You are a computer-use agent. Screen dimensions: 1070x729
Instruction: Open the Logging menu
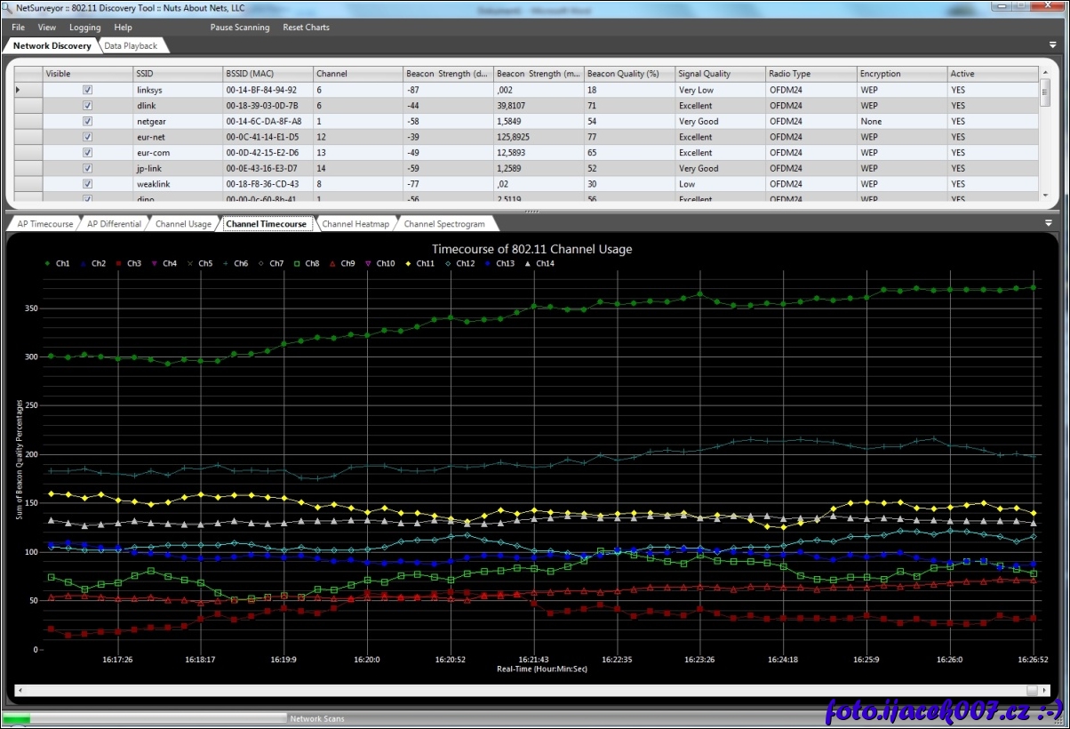point(84,28)
